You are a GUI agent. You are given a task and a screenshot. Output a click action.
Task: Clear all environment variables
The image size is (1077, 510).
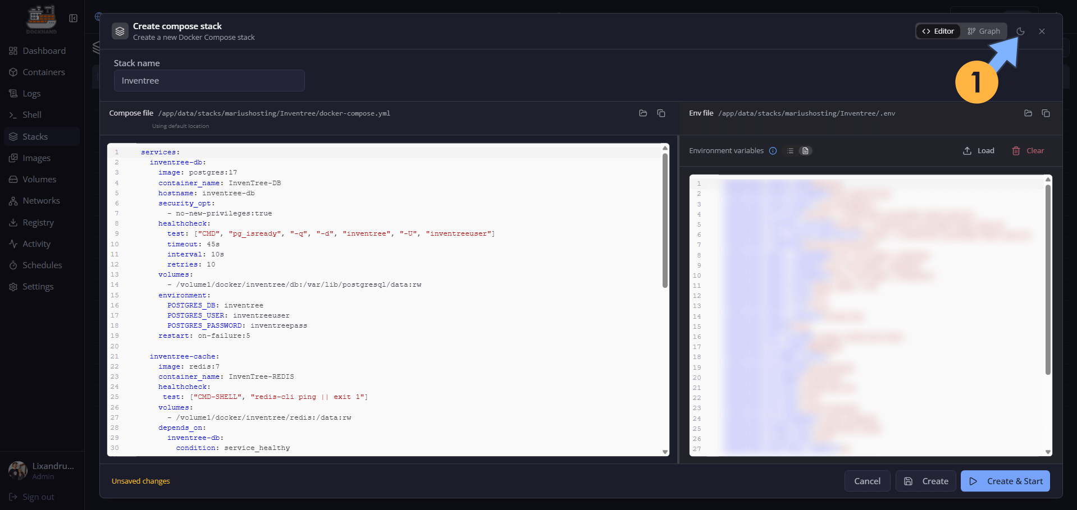[x=1028, y=151]
